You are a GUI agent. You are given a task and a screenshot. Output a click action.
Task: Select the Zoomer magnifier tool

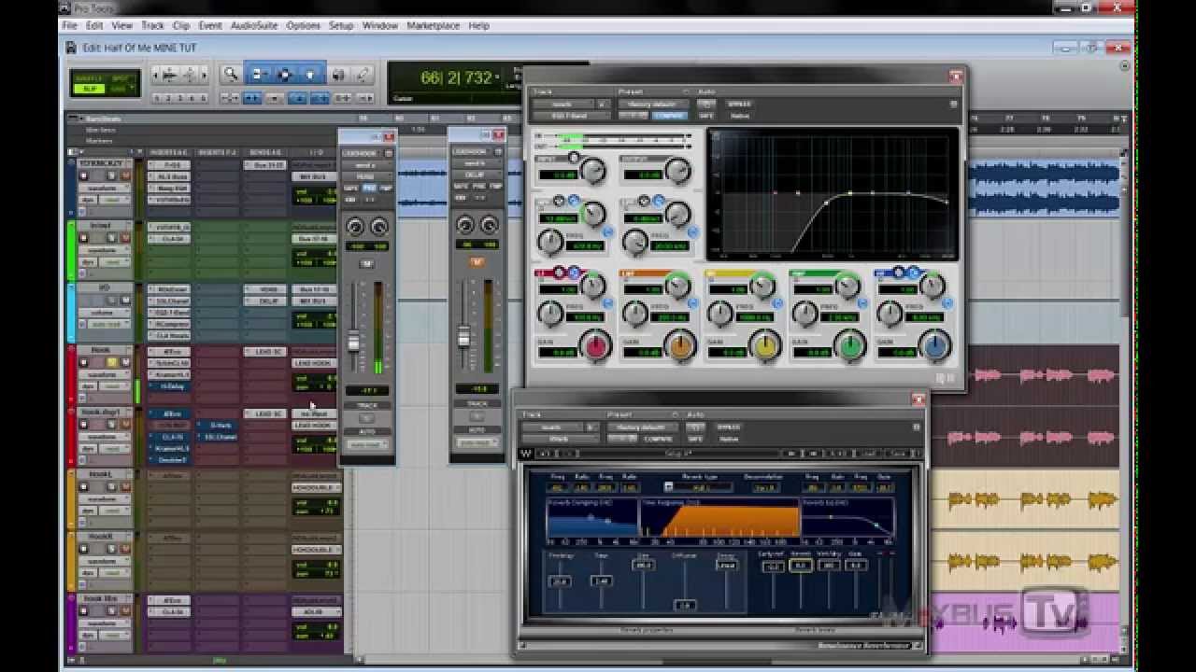point(231,75)
